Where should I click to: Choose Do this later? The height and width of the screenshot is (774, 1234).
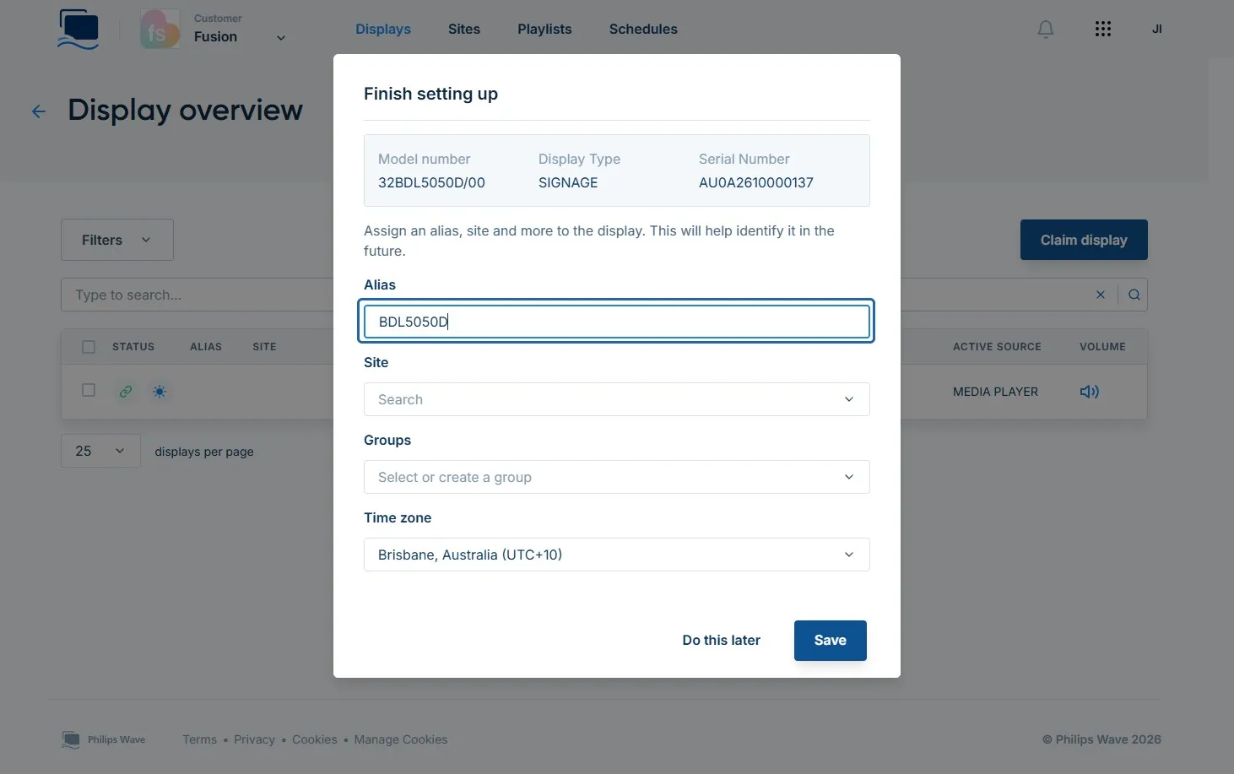pyautogui.click(x=722, y=641)
